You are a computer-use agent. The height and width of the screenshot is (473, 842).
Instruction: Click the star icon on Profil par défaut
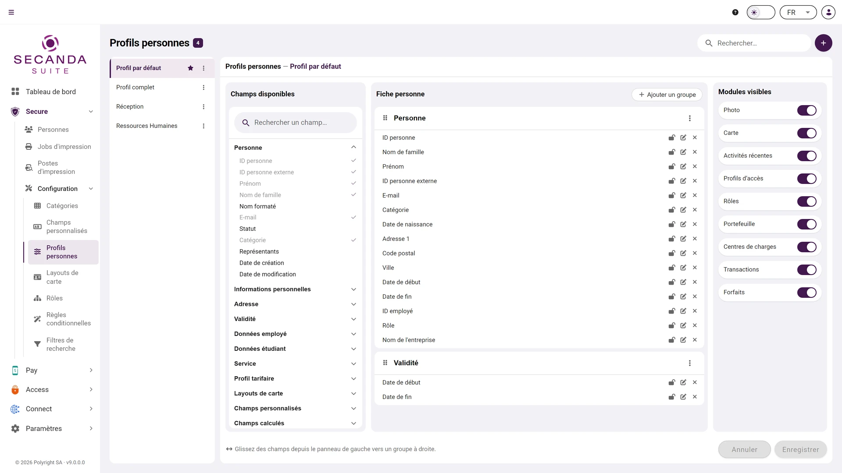(x=190, y=68)
